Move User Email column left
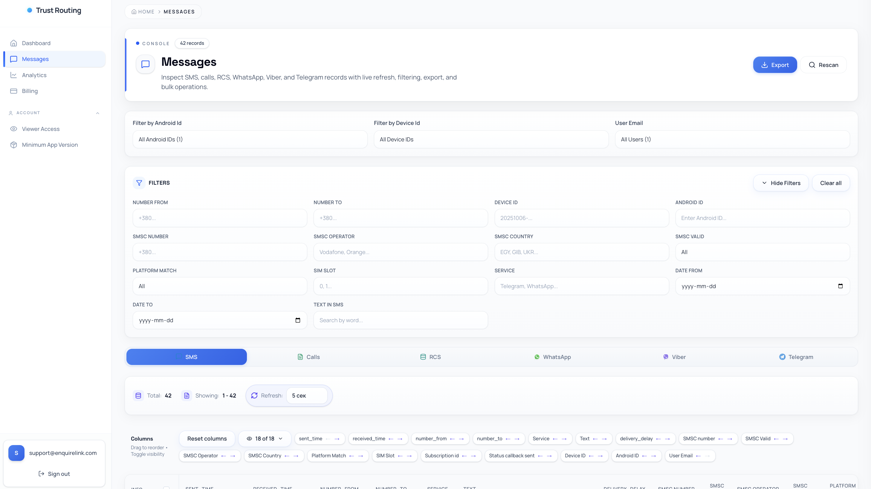 pyautogui.click(x=698, y=456)
